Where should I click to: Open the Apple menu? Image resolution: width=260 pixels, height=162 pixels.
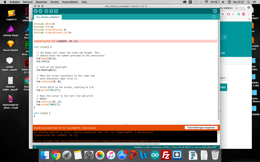5,2
